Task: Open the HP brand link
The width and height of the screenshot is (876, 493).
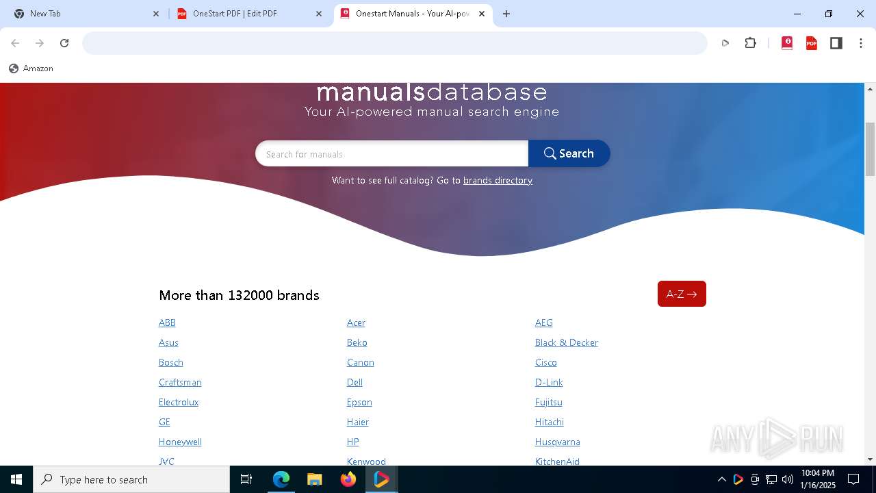Action: [x=353, y=442]
